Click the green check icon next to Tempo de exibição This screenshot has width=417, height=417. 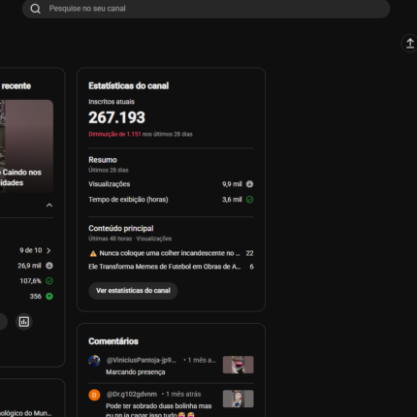[x=249, y=200]
